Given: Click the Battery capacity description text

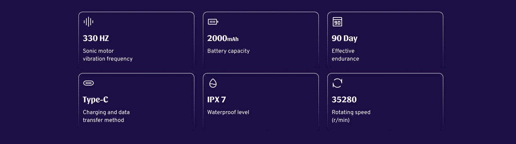Looking at the screenshot, I should click(228, 51).
